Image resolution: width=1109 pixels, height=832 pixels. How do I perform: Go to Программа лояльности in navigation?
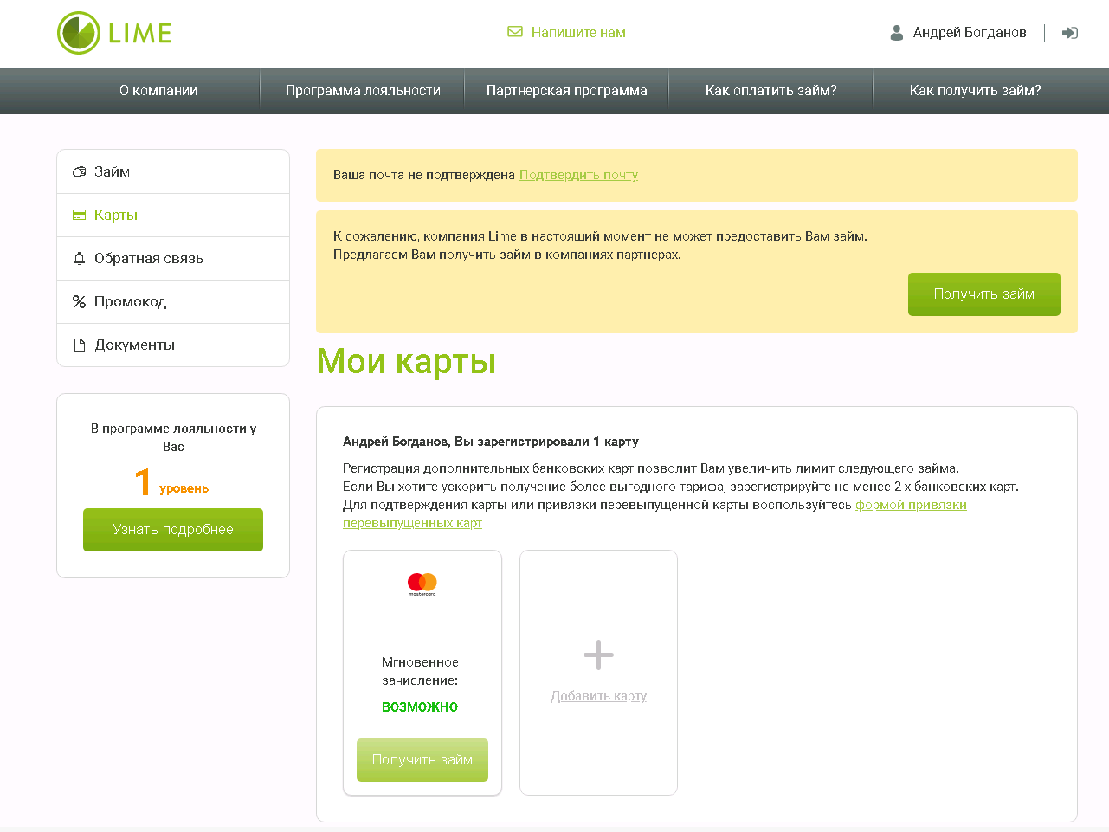pyautogui.click(x=363, y=91)
